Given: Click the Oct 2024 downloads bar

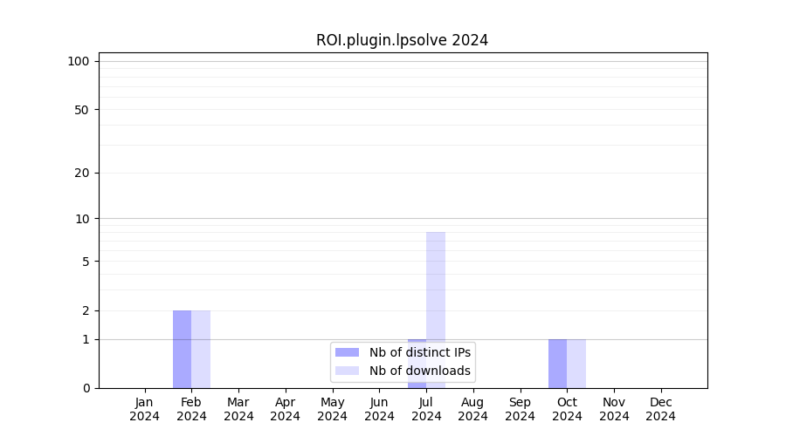Looking at the screenshot, I should pyautogui.click(x=576, y=363).
